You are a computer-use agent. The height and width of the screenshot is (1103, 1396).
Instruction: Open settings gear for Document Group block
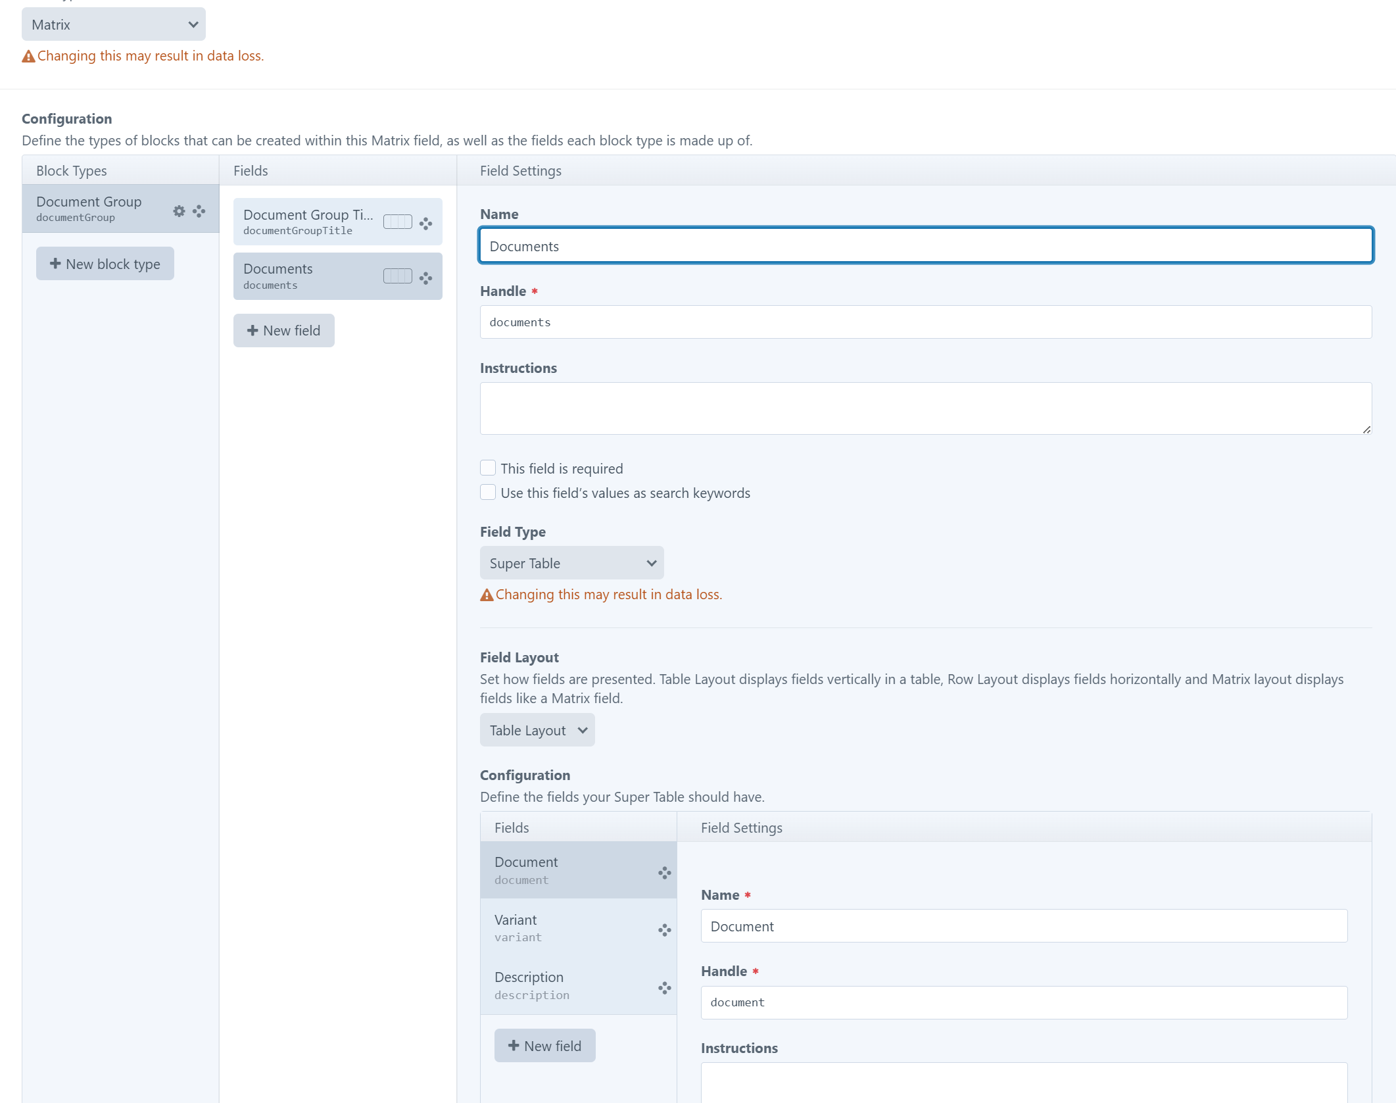179,211
